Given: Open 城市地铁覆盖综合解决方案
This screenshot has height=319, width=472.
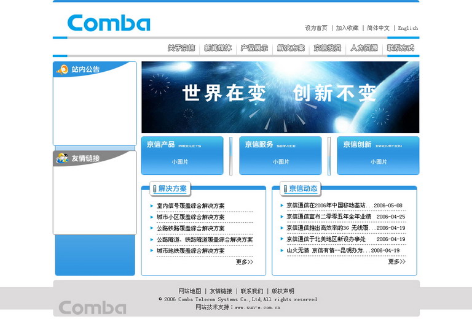Looking at the screenshot, I should click(191, 251).
